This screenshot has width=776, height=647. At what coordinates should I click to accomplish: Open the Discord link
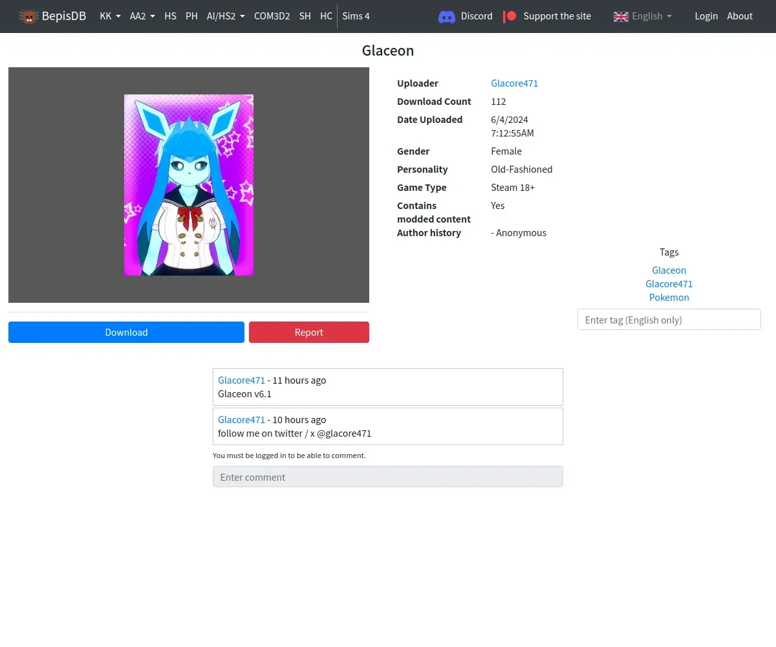[477, 16]
